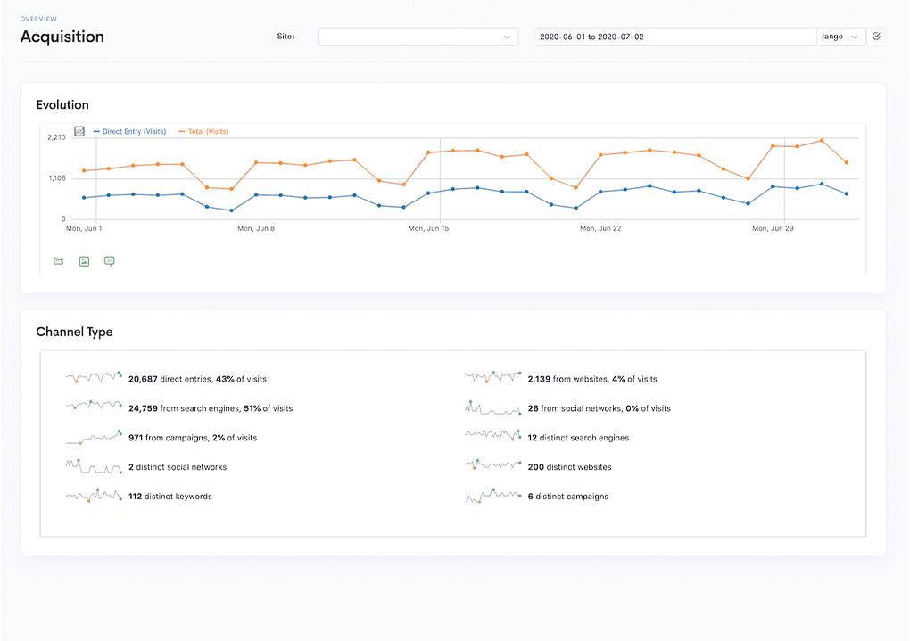Click the apply date checkmark icon
Image resolution: width=910 pixels, height=641 pixels.
(x=876, y=37)
